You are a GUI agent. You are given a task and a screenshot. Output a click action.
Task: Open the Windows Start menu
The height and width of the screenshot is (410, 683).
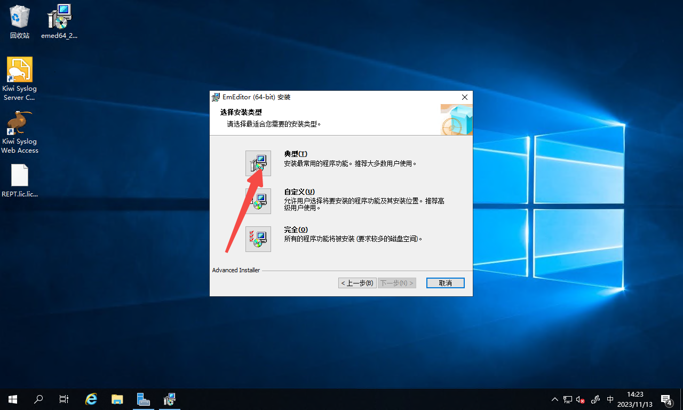tap(13, 399)
